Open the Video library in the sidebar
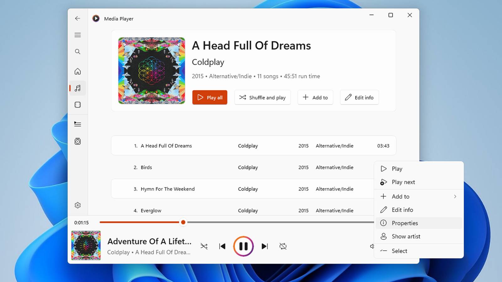This screenshot has width=502, height=282. click(x=77, y=105)
